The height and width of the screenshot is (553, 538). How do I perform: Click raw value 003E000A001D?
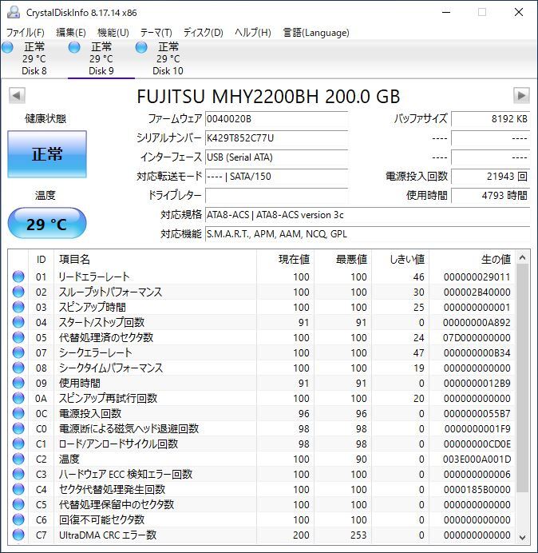click(477, 460)
